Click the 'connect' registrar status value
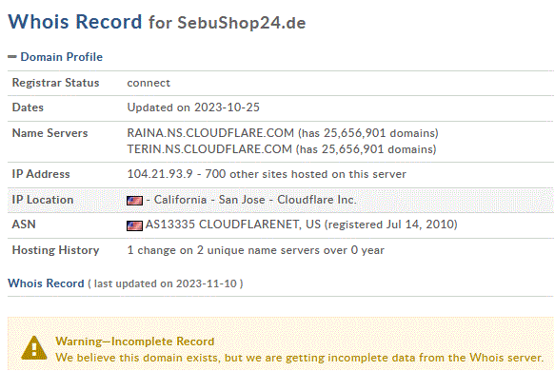 pyautogui.click(x=149, y=83)
